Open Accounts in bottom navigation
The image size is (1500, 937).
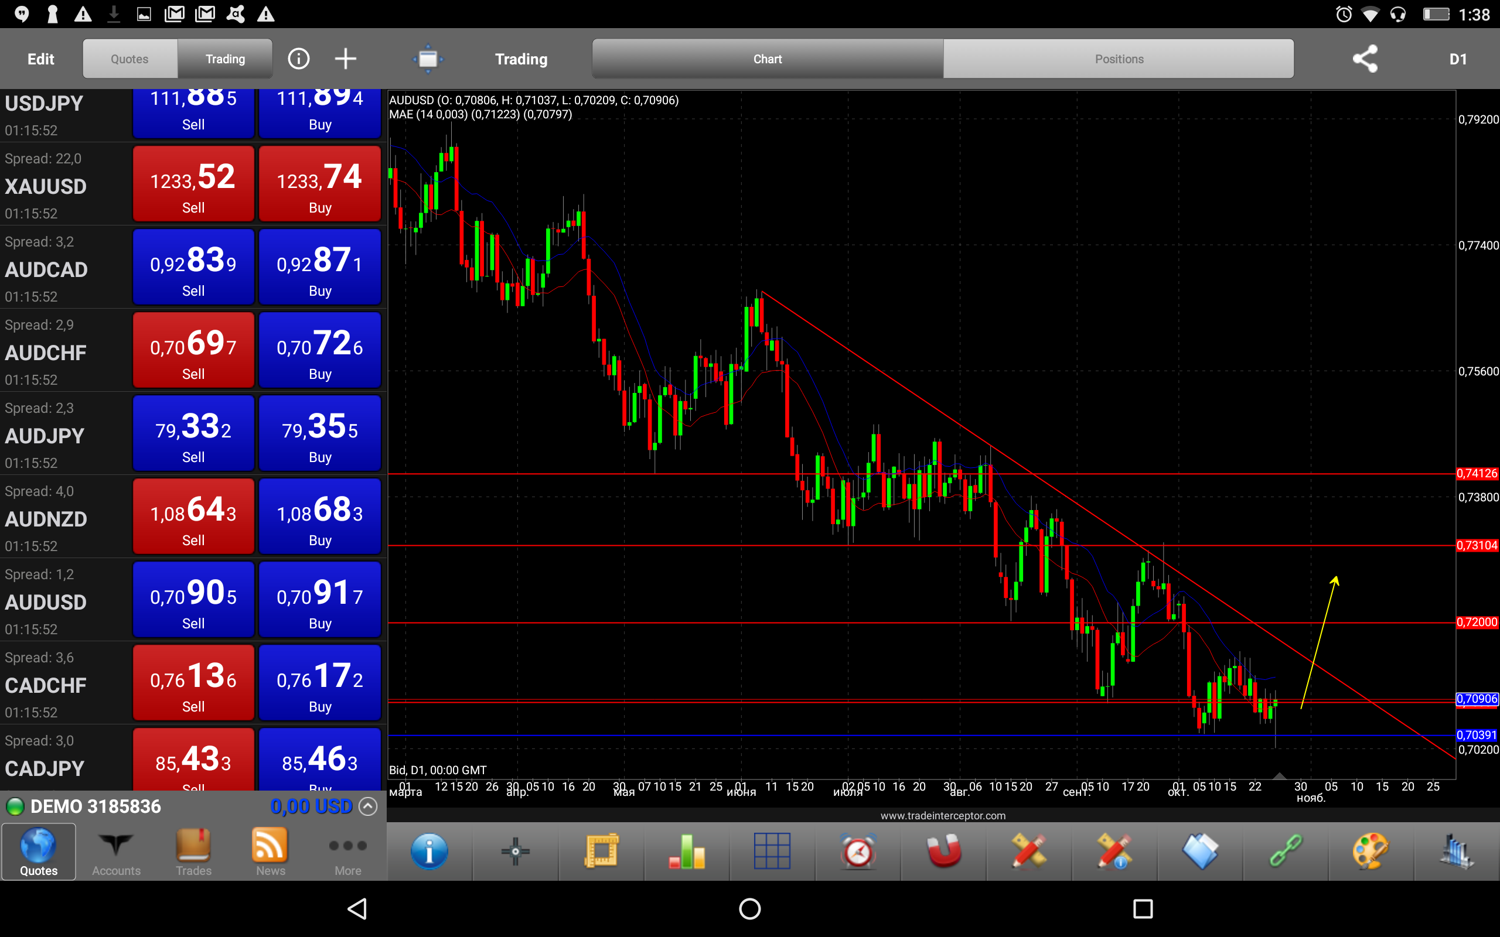pyautogui.click(x=116, y=852)
